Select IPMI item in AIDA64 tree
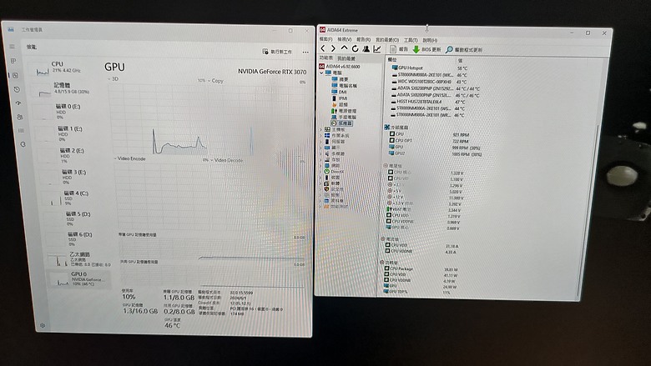The image size is (651, 366). click(x=339, y=98)
